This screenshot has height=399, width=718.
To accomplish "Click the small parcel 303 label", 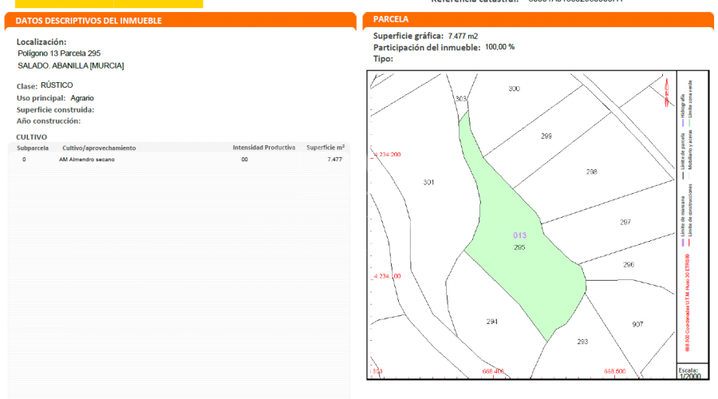I will click(x=460, y=99).
